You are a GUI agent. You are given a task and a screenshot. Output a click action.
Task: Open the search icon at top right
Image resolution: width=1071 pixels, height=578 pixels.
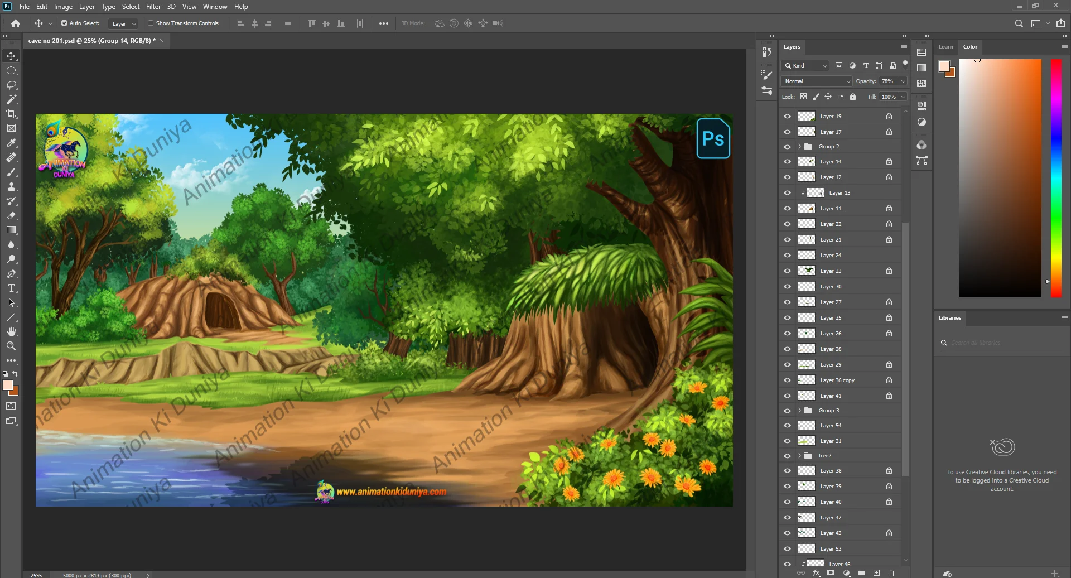tap(1019, 23)
